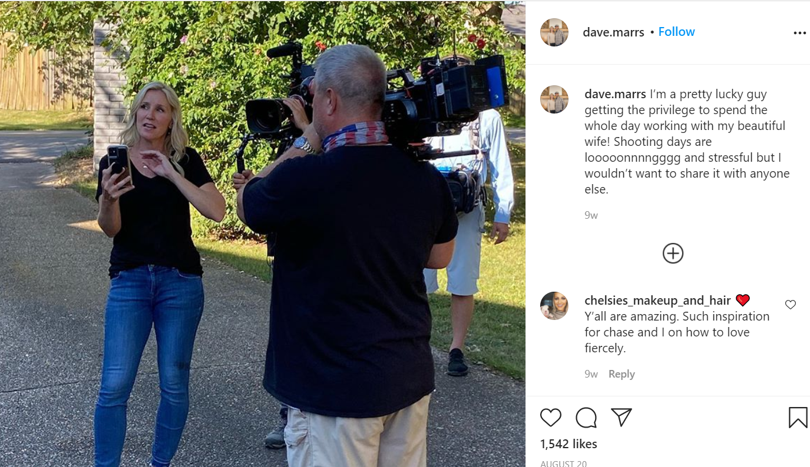Save the post with the bookmark icon
Image resolution: width=810 pixels, height=467 pixels.
[798, 418]
